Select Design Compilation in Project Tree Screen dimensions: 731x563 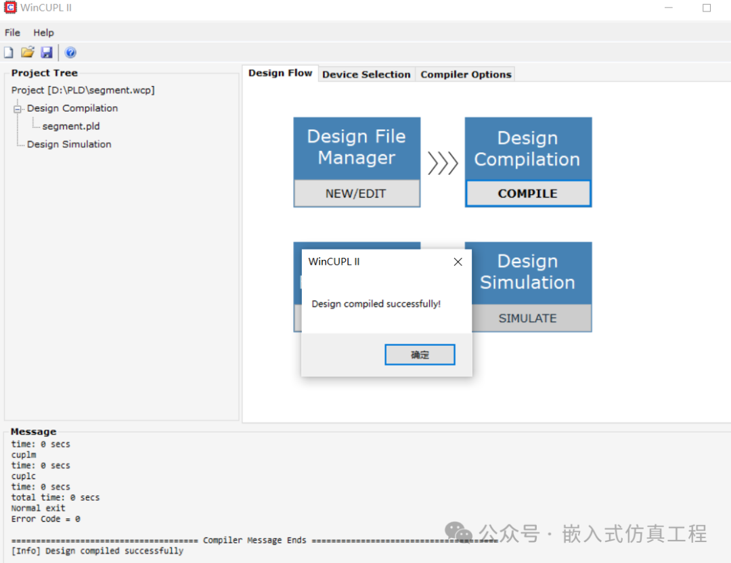tap(72, 108)
